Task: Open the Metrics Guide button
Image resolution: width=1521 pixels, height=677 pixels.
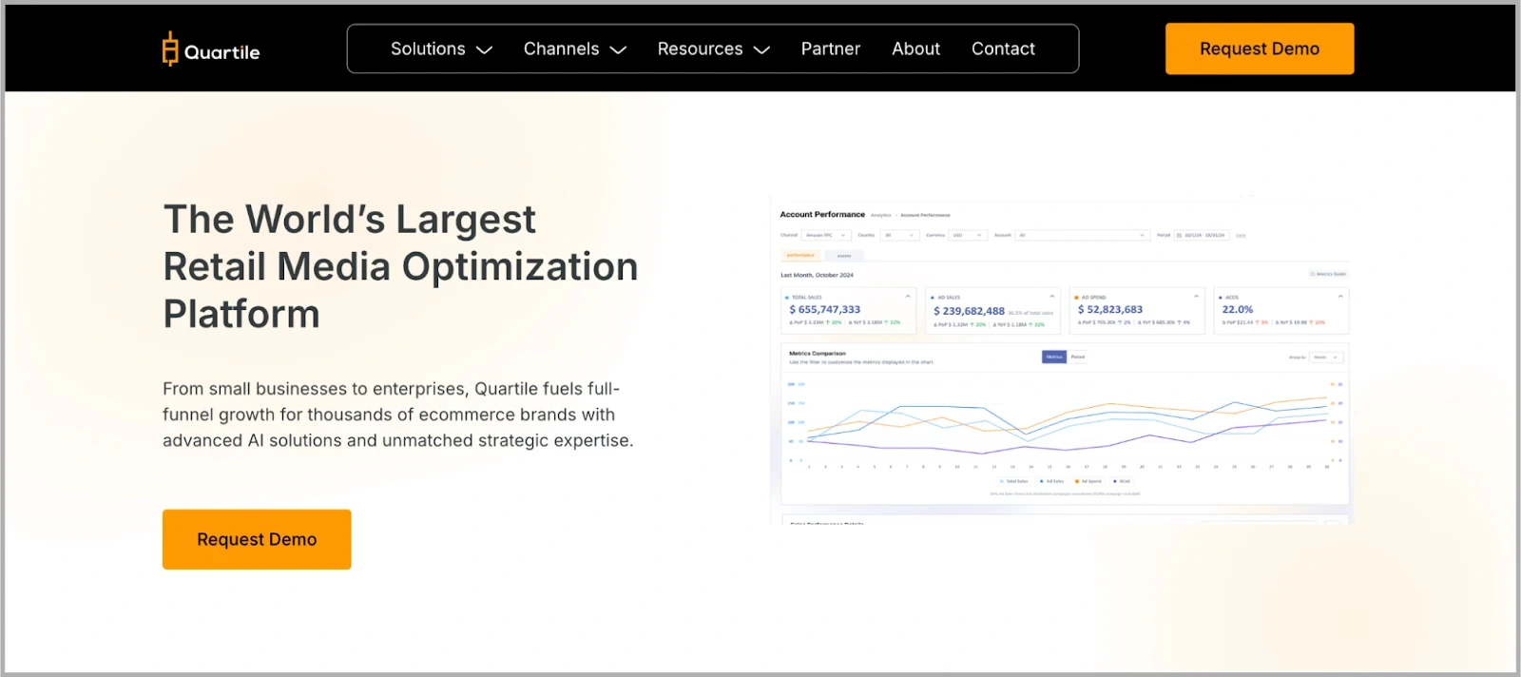Action: click(x=1328, y=274)
